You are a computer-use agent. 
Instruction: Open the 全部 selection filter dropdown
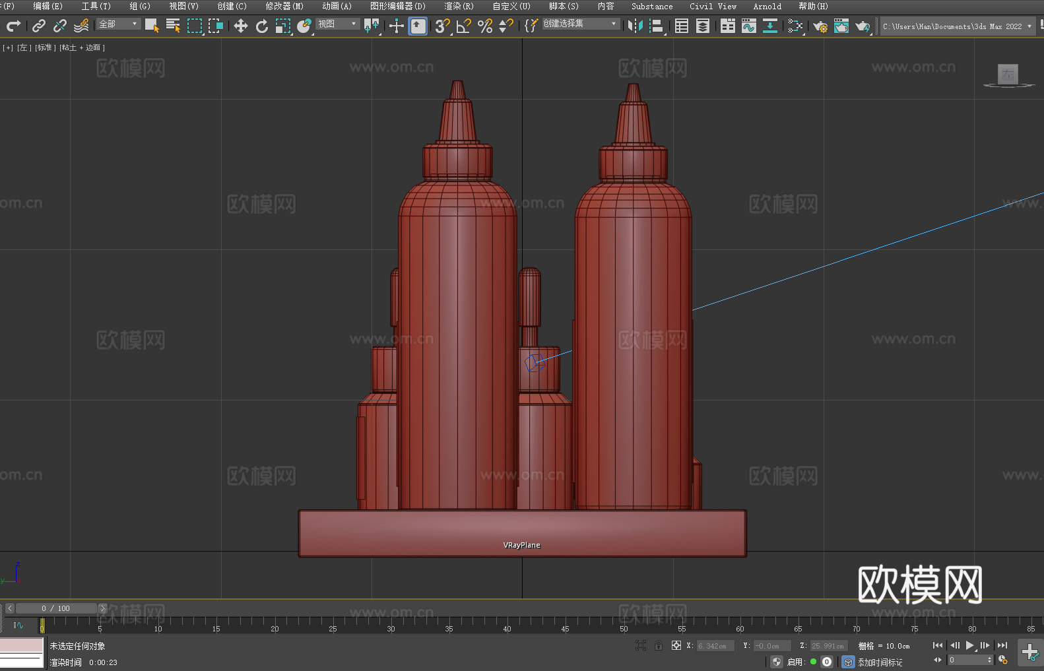[119, 24]
